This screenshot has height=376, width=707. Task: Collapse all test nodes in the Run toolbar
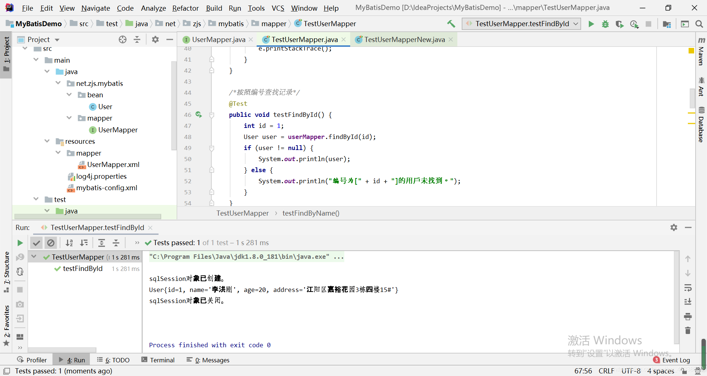[x=116, y=243]
